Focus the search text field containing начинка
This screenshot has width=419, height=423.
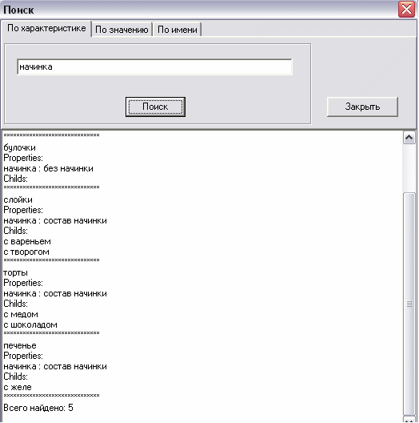click(154, 67)
